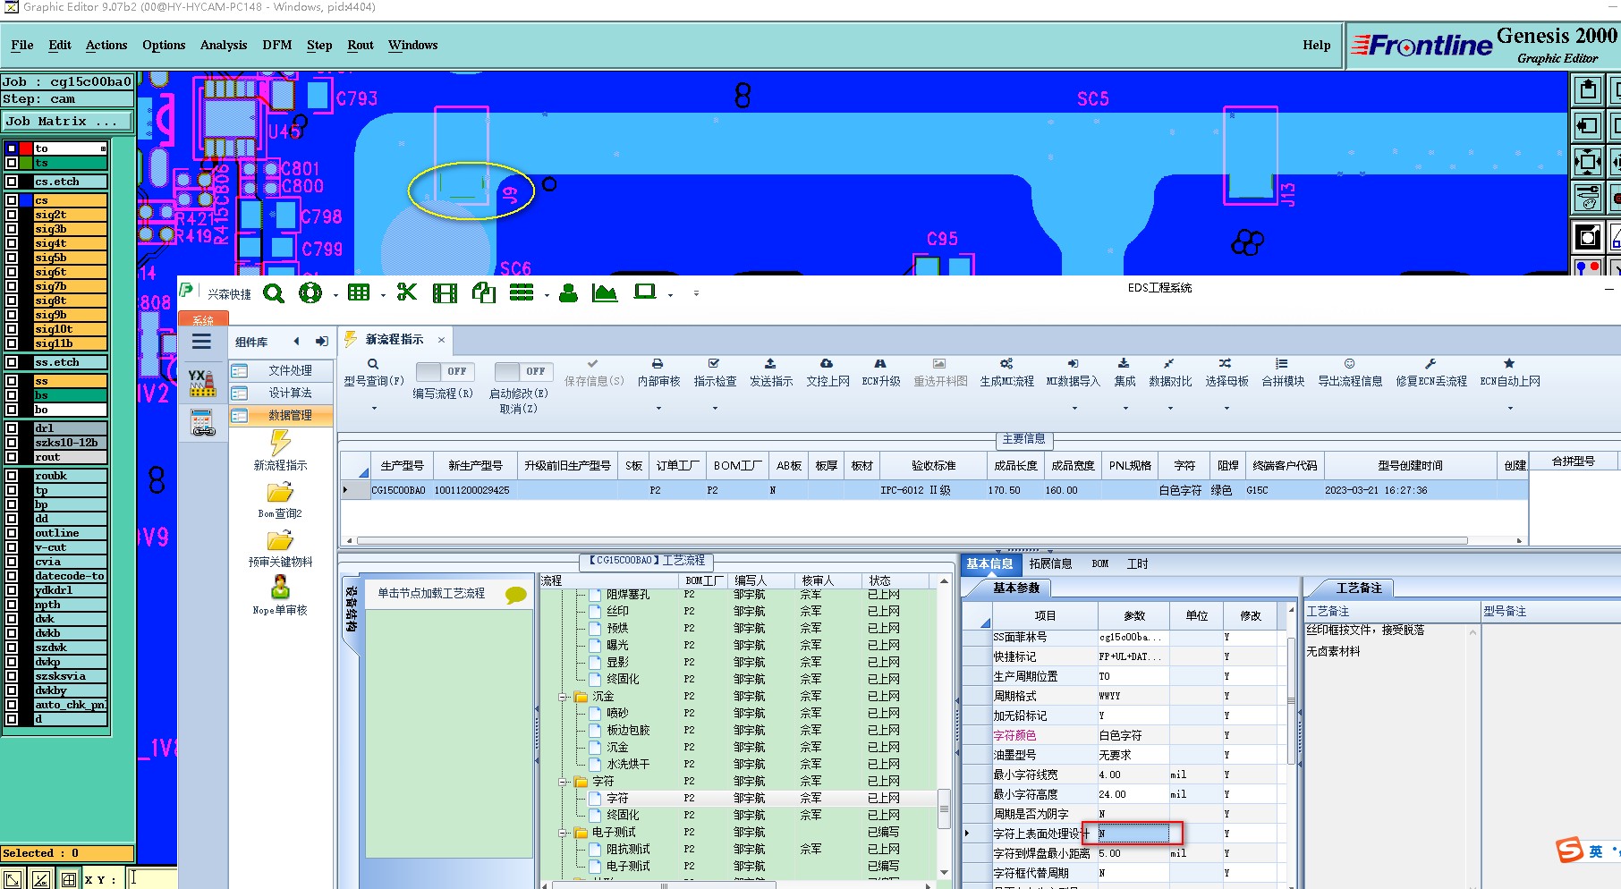Toggle the 编写流程(R) OFF switch
The width and height of the screenshot is (1621, 889).
click(446, 371)
